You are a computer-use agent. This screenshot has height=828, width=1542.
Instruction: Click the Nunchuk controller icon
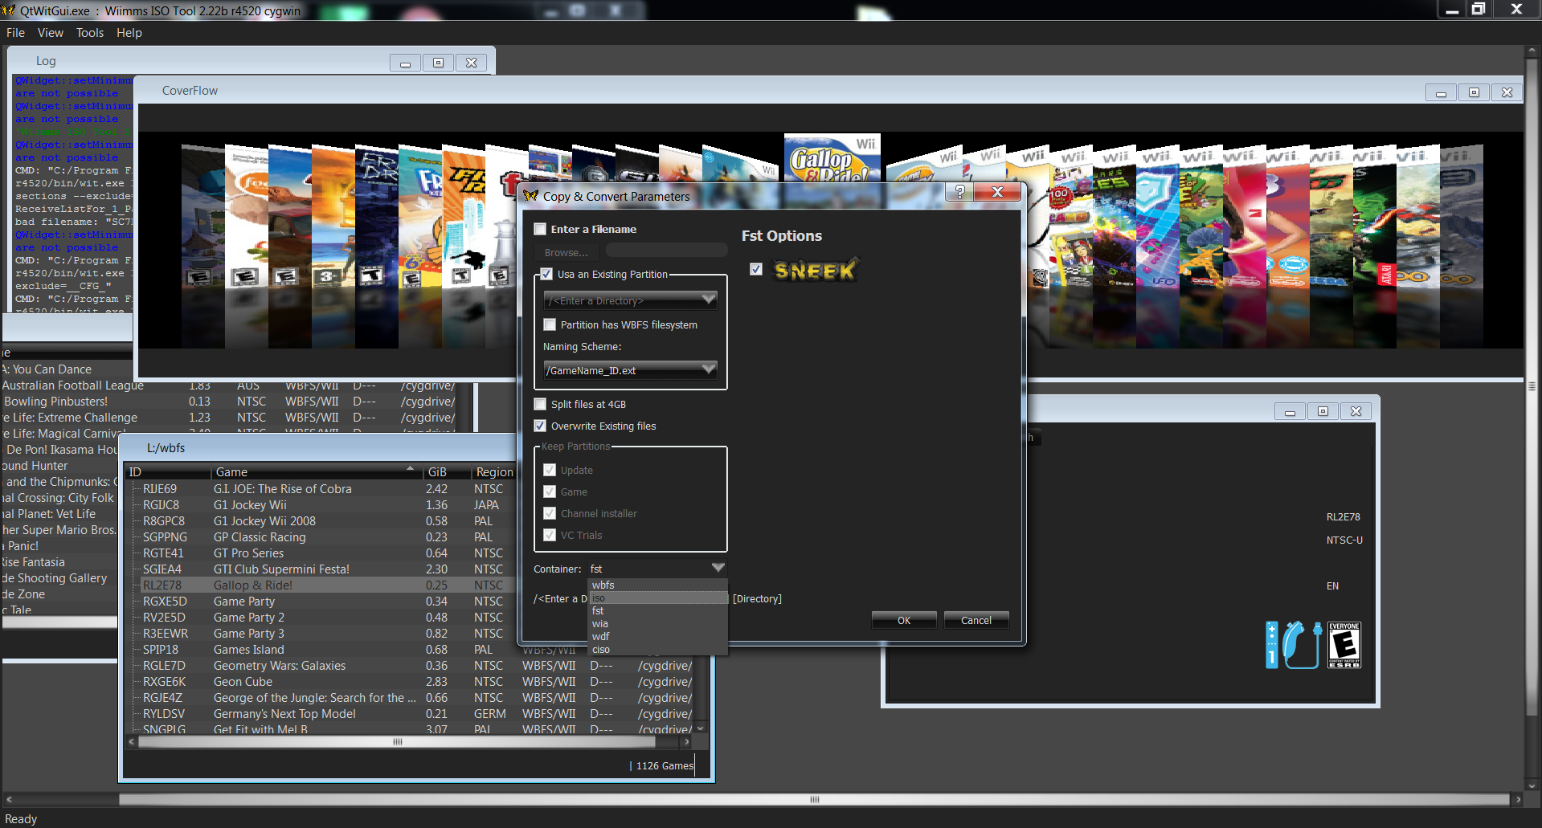(x=1302, y=644)
